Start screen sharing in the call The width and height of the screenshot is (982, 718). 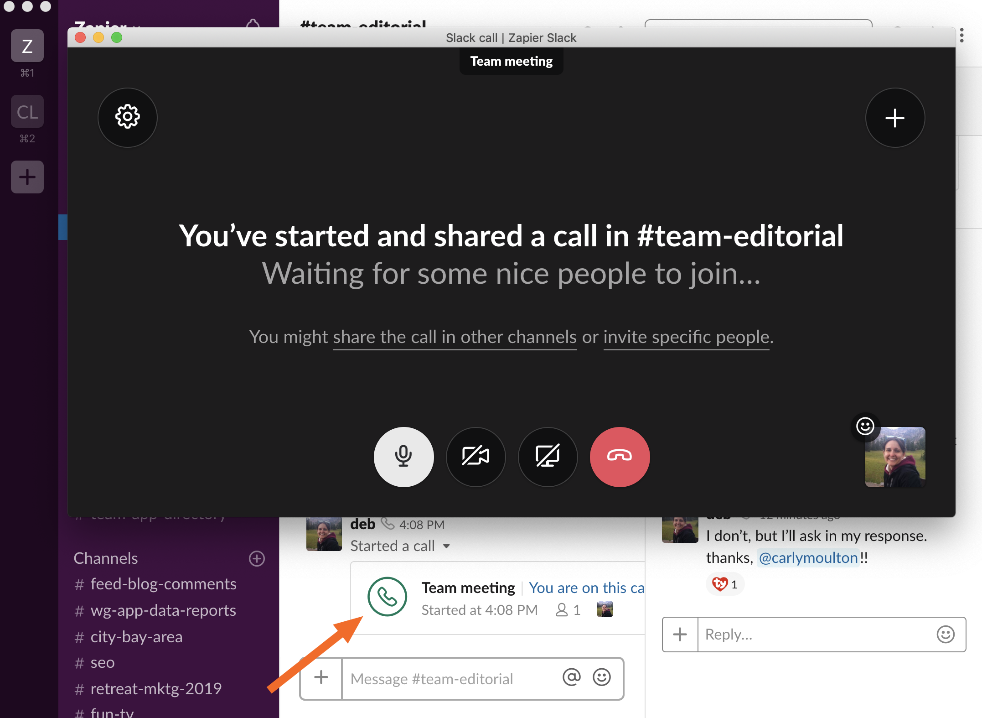point(548,457)
